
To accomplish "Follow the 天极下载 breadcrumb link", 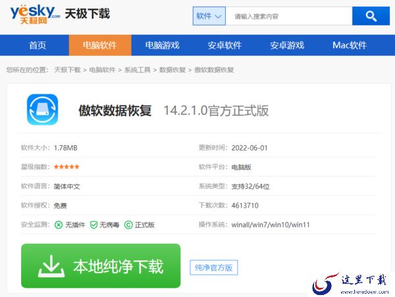I will (67, 70).
